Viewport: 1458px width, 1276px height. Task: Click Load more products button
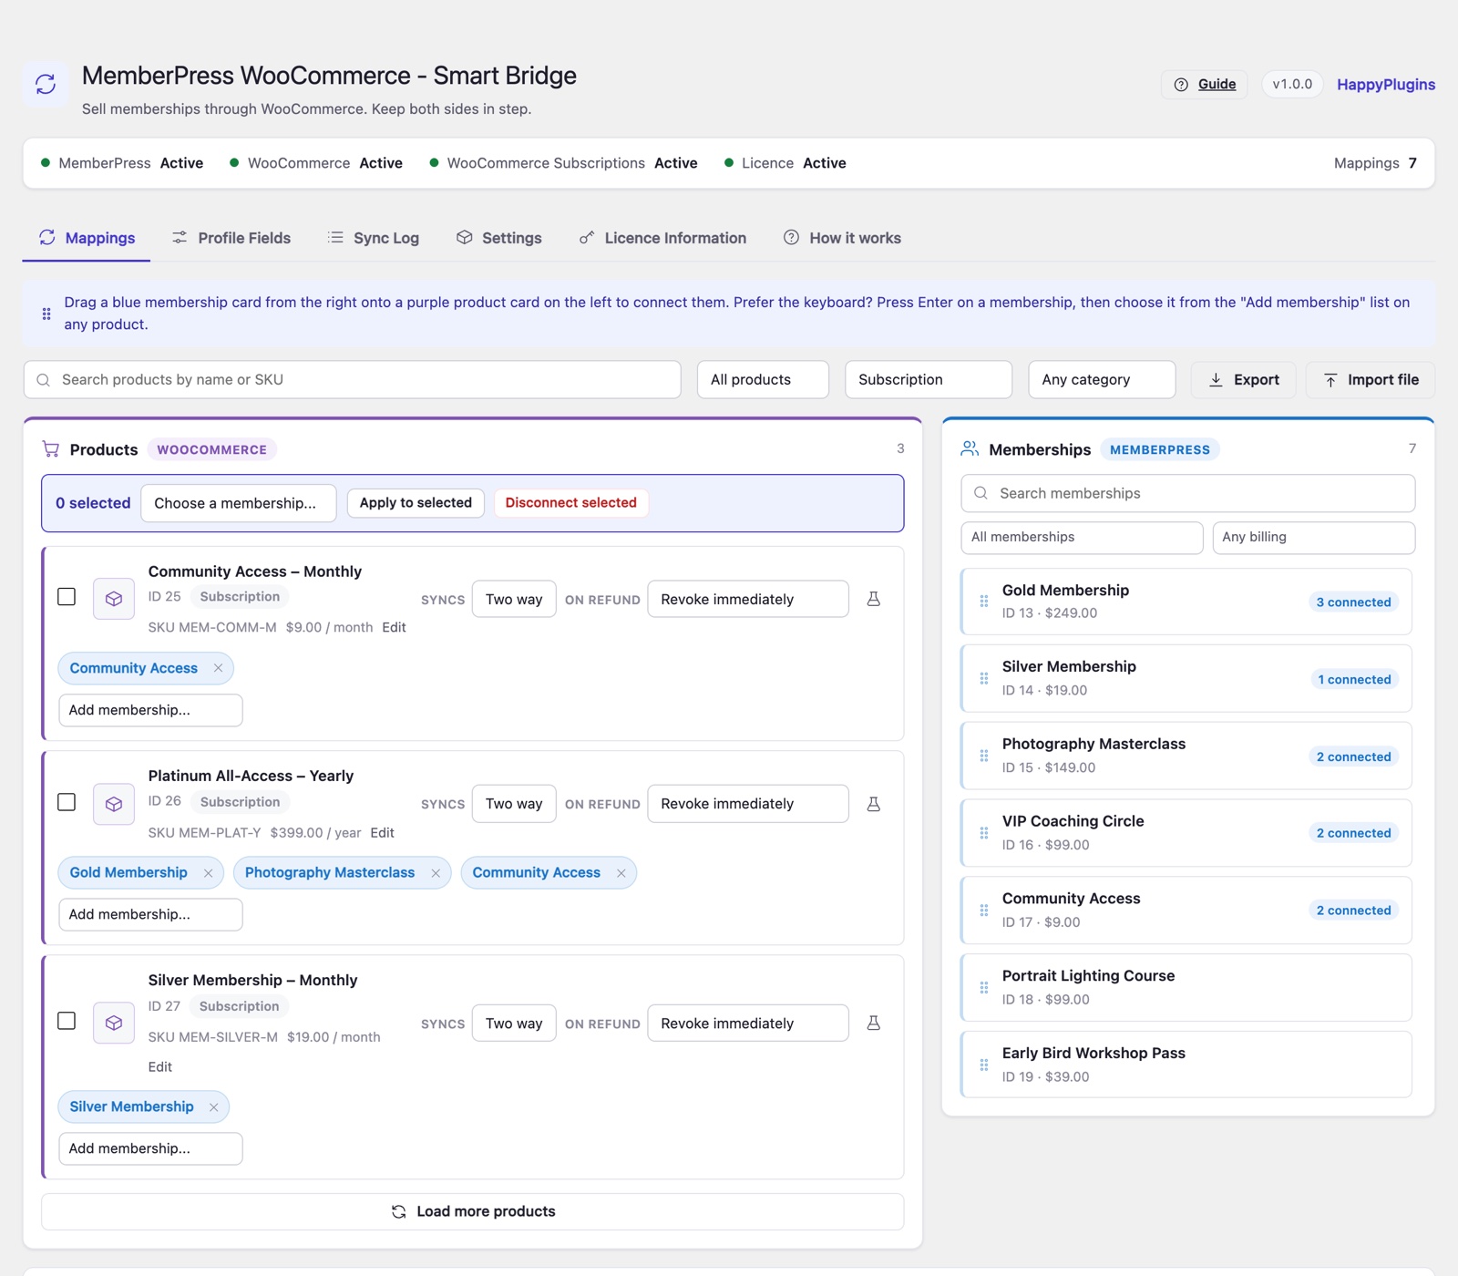point(473,1211)
